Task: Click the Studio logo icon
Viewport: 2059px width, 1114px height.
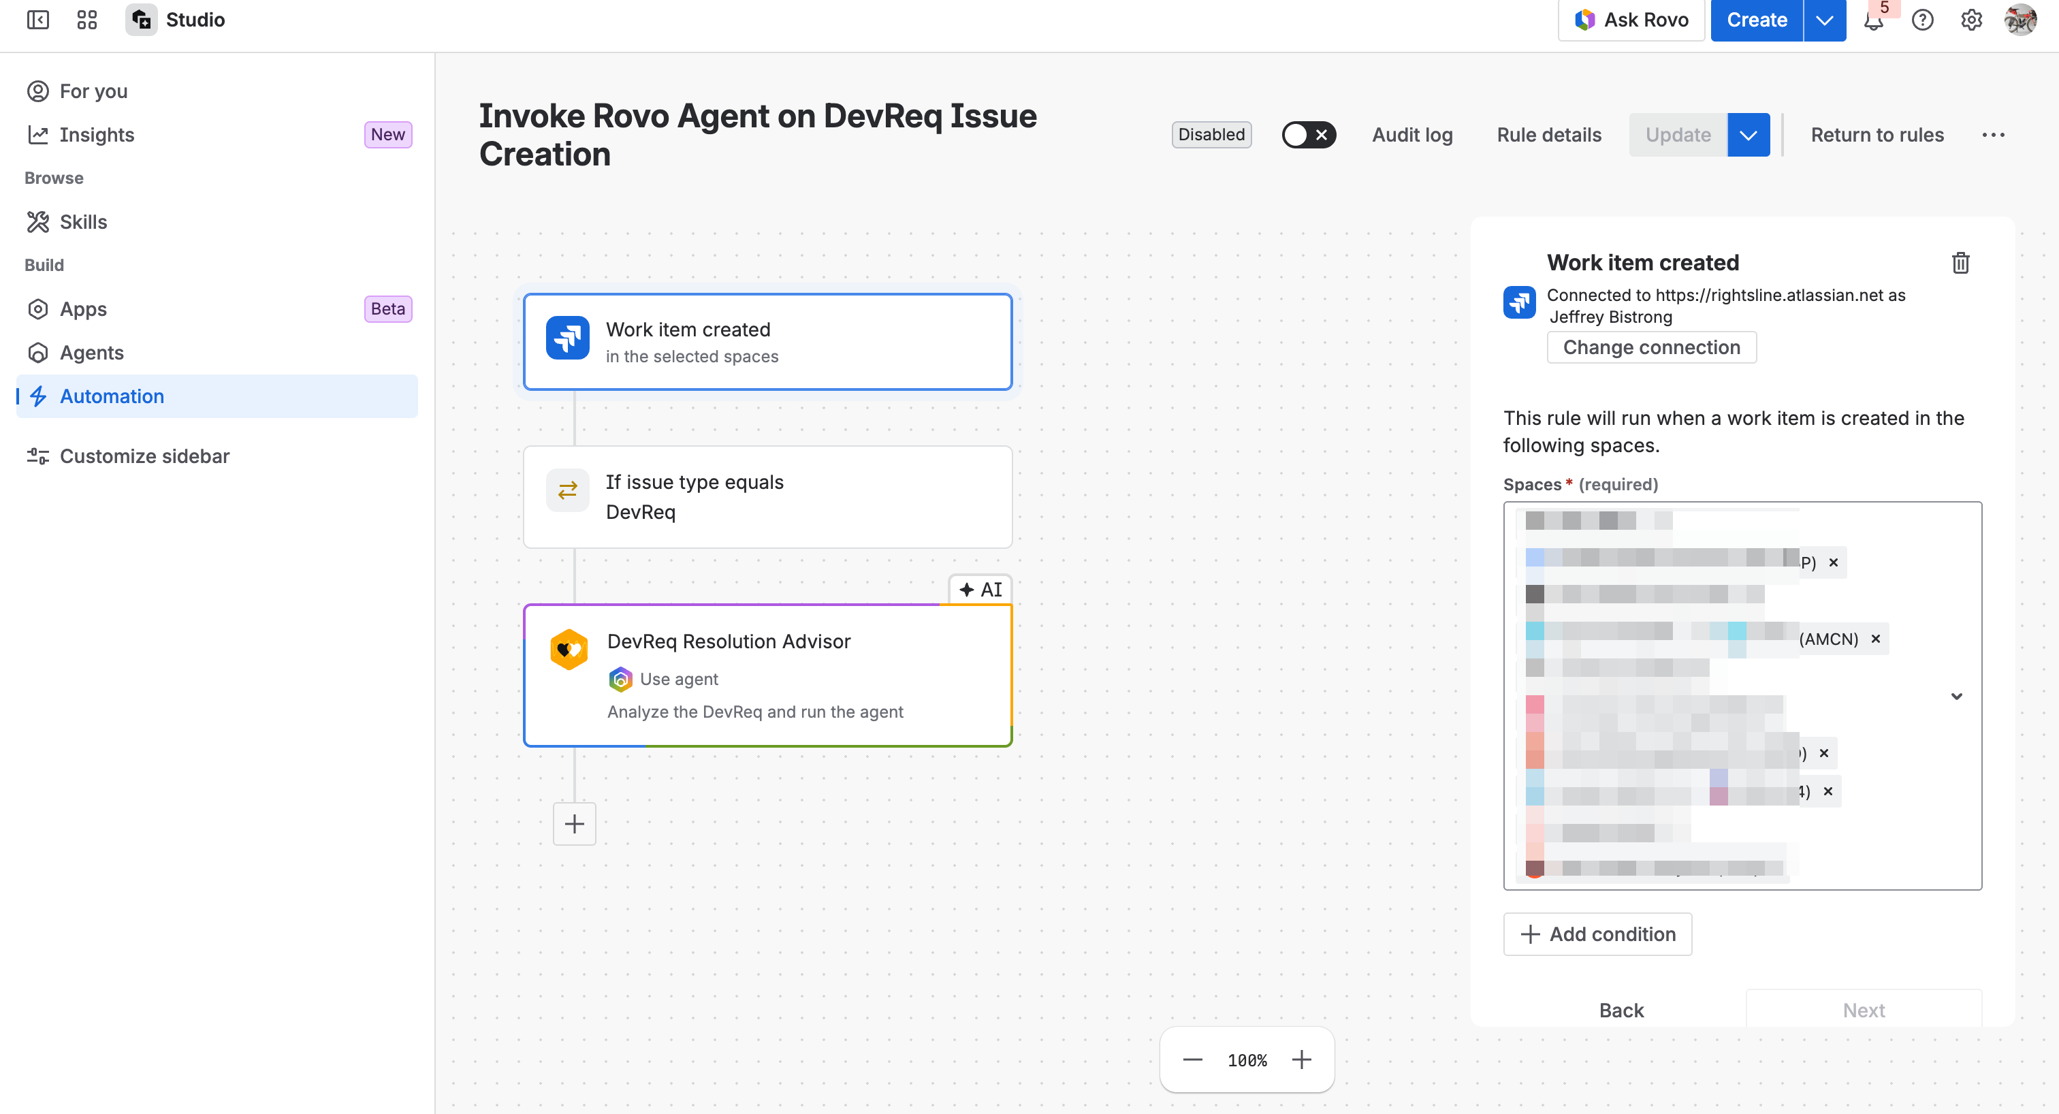Action: (142, 20)
